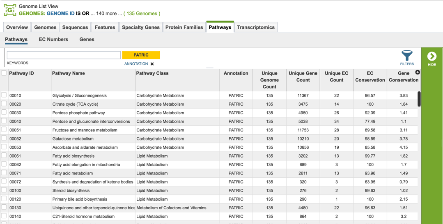The image size is (443, 224).
Task: Click Pentose and glucuronate interconversions cell
Action: 91,122
